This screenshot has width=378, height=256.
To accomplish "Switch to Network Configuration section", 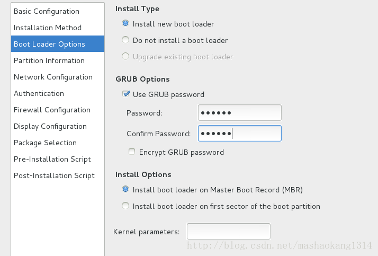I will [x=58, y=77].
